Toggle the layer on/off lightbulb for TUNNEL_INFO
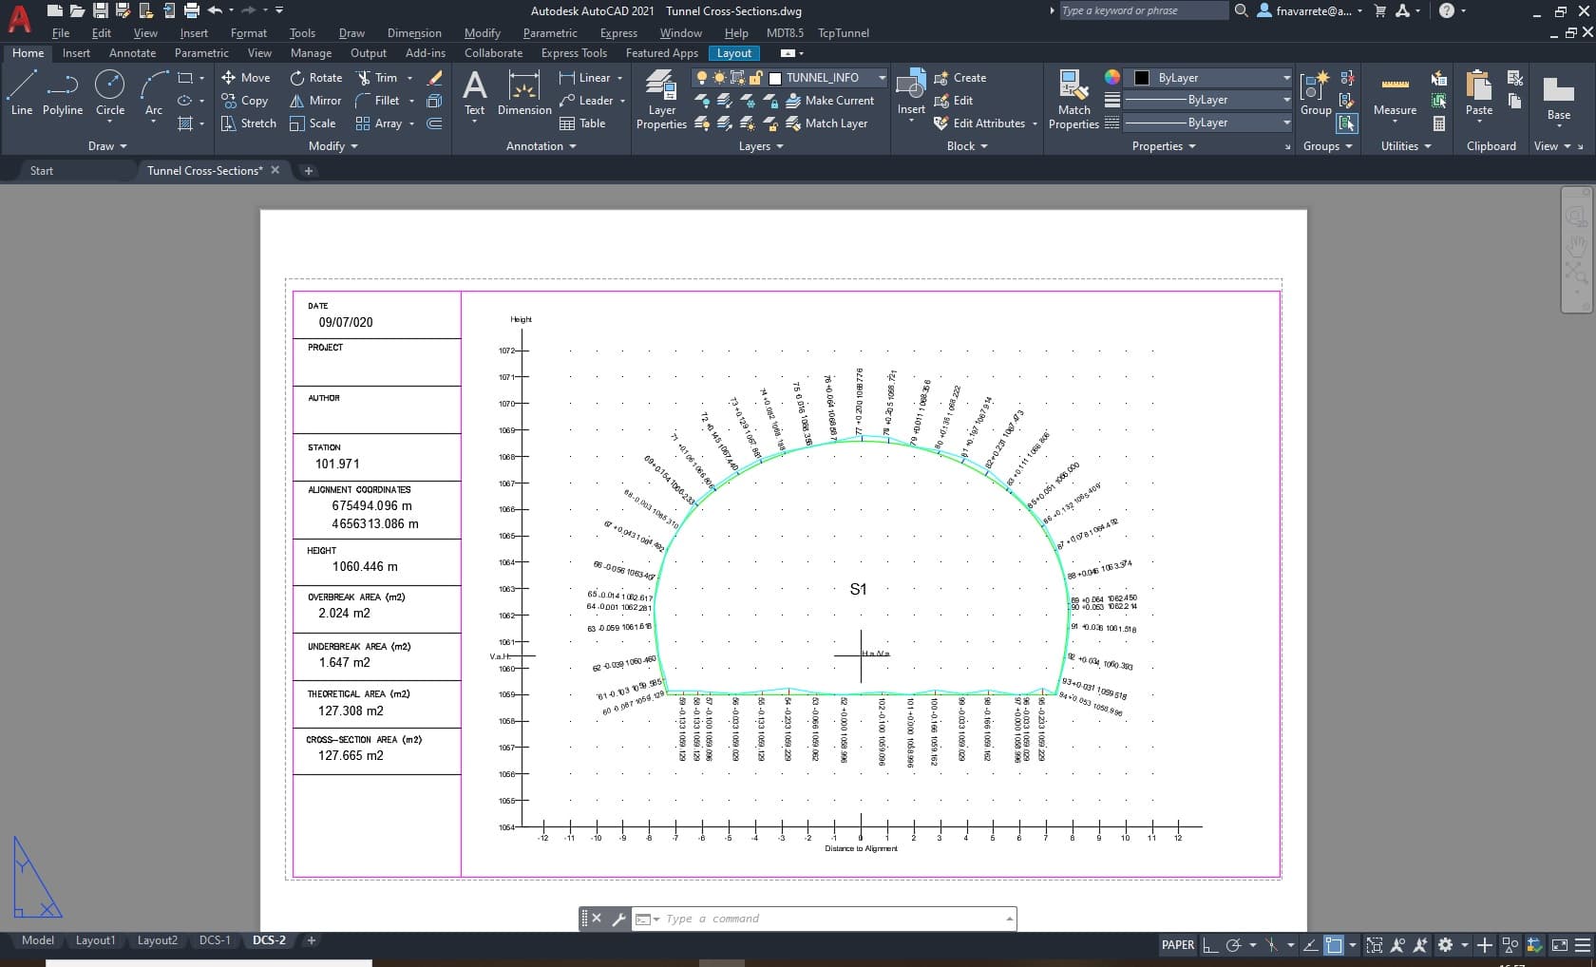1596x967 pixels. pos(702,78)
